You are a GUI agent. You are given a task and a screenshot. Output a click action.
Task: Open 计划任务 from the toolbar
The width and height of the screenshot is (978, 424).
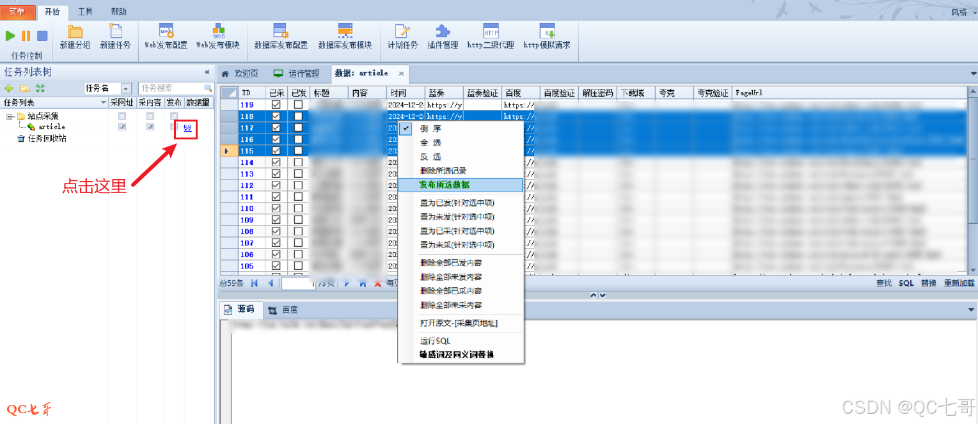pos(402,32)
